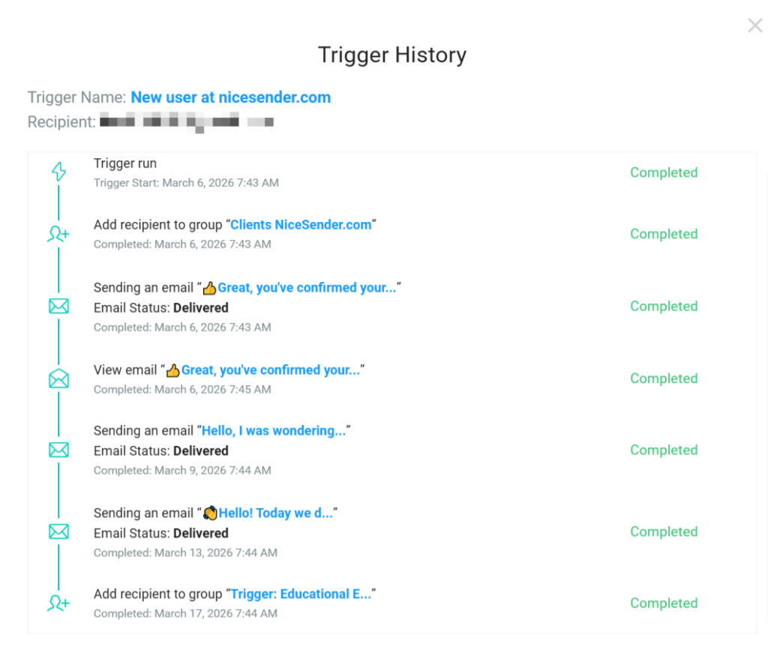Viewport: 768px width, 646px height.
Task: Click the opened envelope View email icon
Action: 58,378
